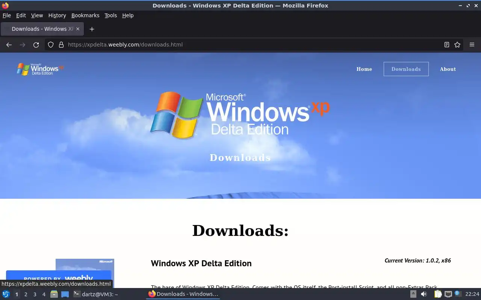The height and width of the screenshot is (300, 481).
Task: Click the 22:24 clock in the panel
Action: coord(472,294)
